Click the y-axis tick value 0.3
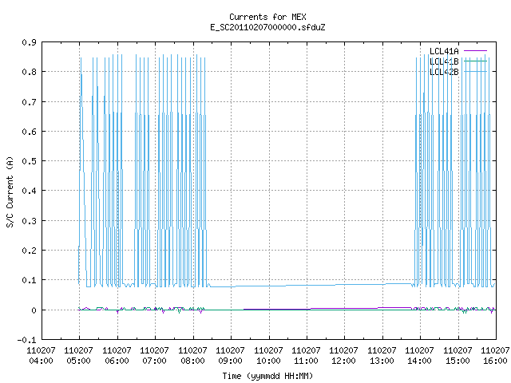The image size is (511, 383). 29,221
